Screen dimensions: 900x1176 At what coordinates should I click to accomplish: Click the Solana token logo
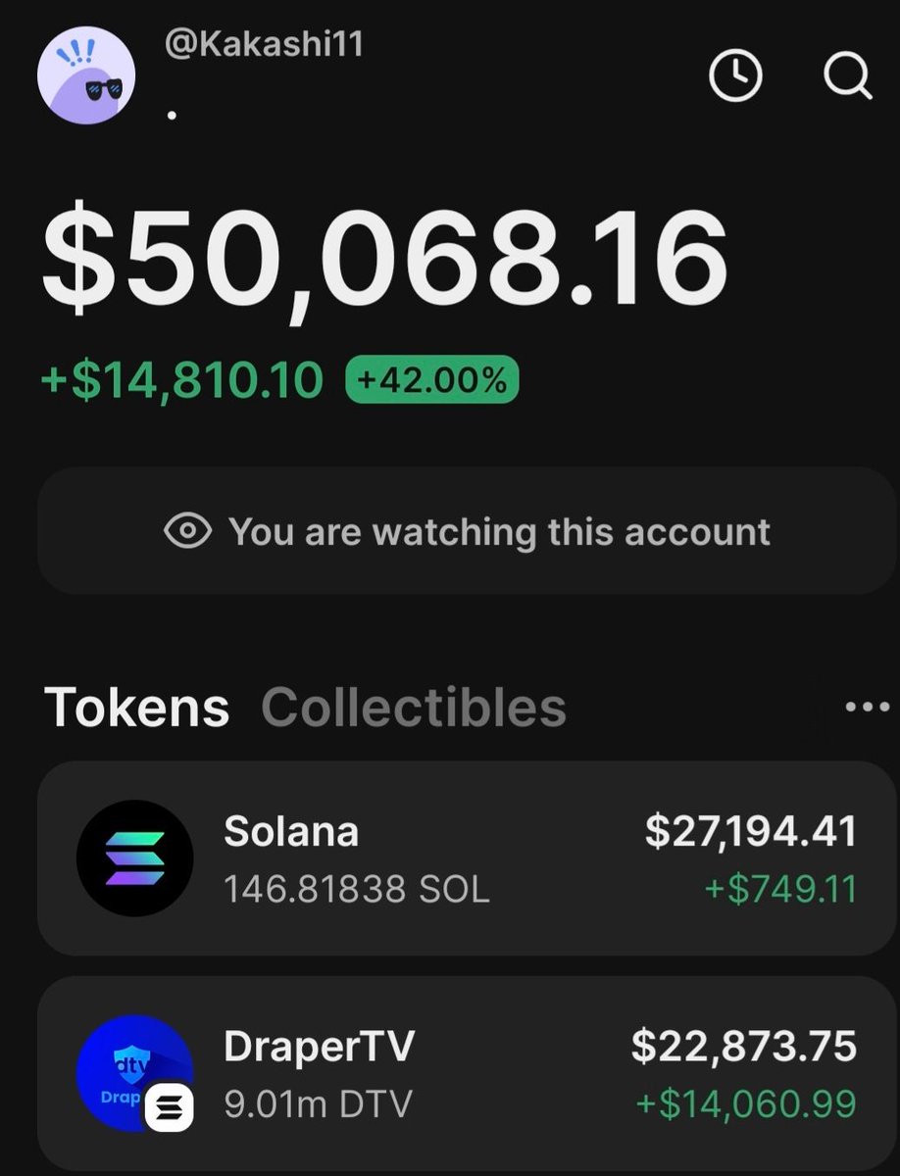coord(134,857)
